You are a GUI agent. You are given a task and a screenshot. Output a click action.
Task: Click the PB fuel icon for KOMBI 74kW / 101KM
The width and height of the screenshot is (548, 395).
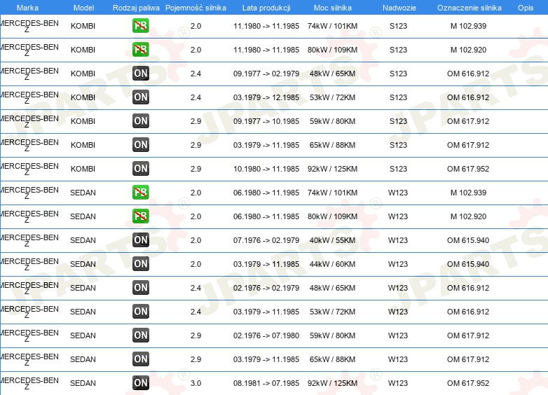140,26
